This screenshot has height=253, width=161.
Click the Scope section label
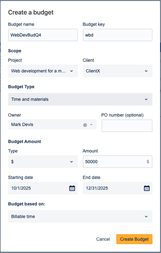[x=15, y=51]
